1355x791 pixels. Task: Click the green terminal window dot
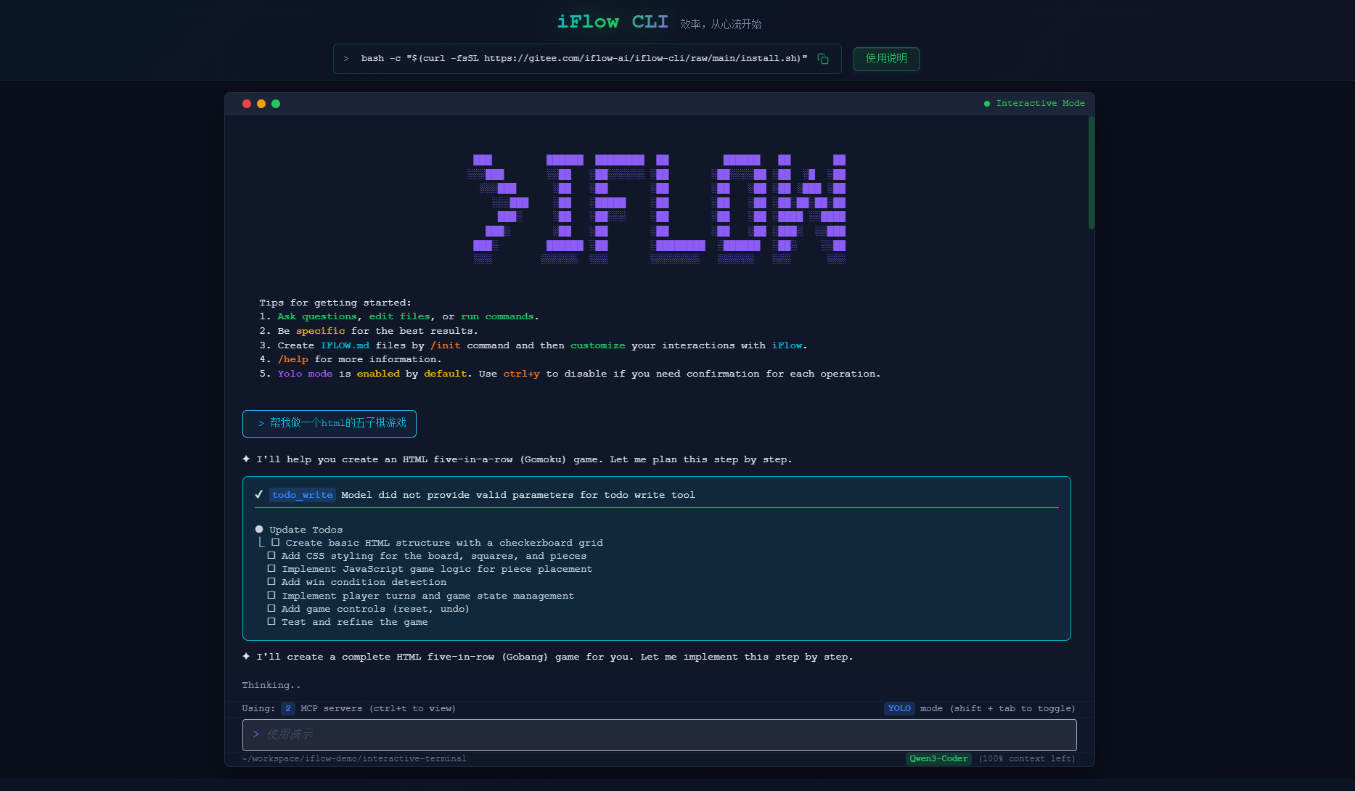click(x=276, y=104)
